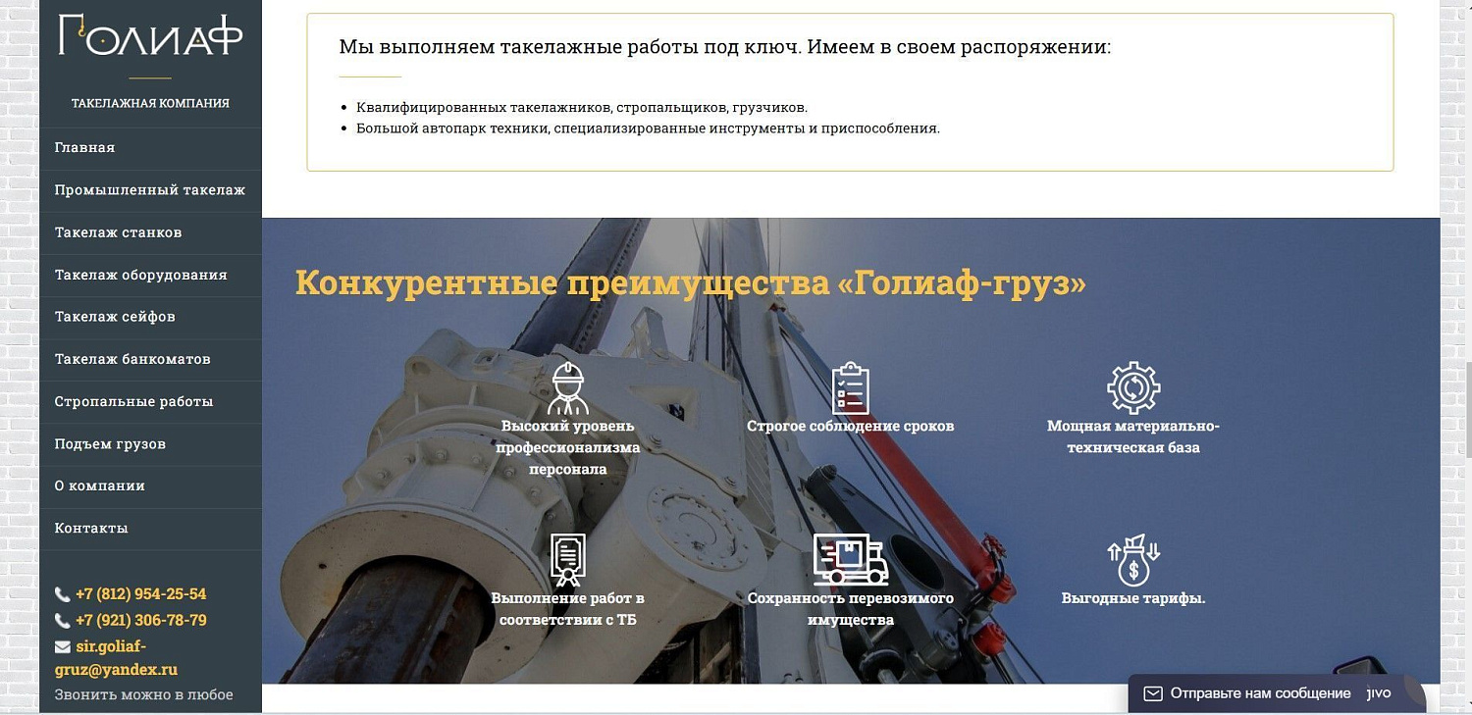Select О компании in the sidebar
Screen dimensions: 1472x715
[97, 485]
